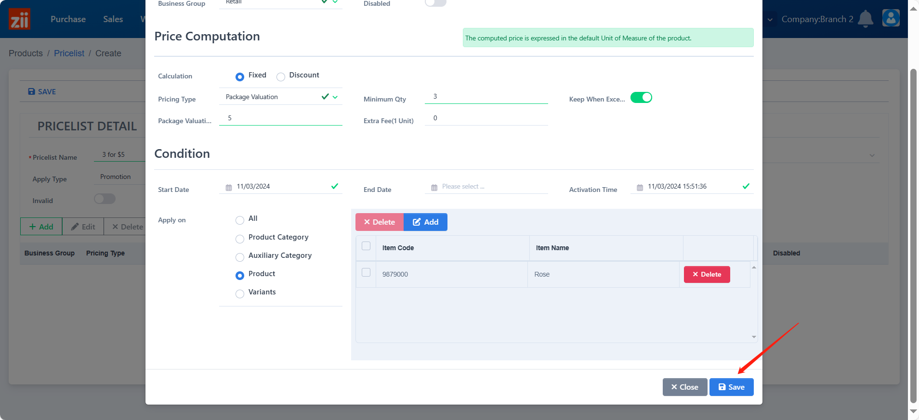
Task: Toggle the Keep When Exceeded switch
Action: tap(641, 98)
